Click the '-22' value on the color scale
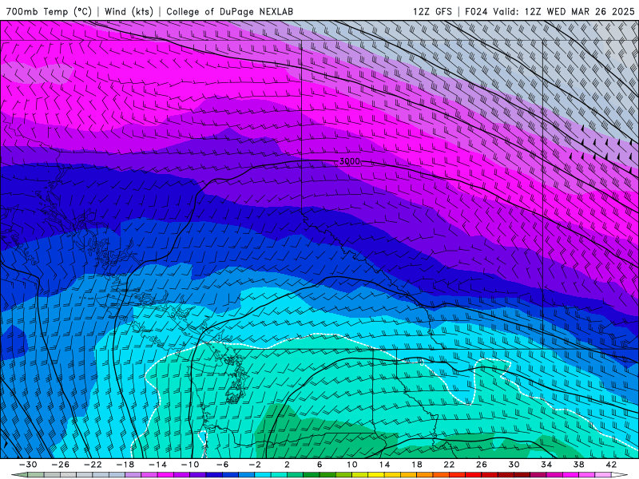The width and height of the screenshot is (639, 479). pyautogui.click(x=93, y=465)
